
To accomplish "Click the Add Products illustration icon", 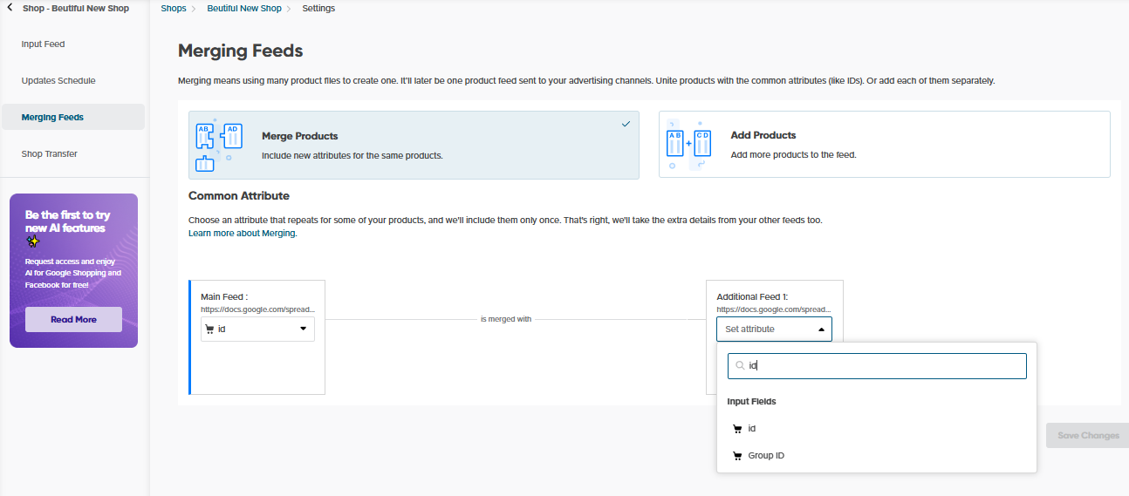I will pos(689,145).
